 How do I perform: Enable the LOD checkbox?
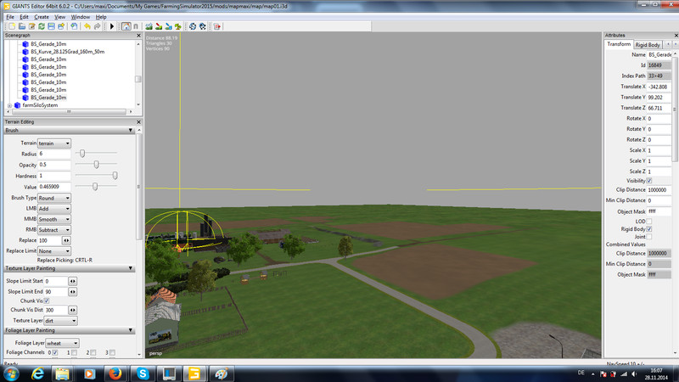coord(649,221)
